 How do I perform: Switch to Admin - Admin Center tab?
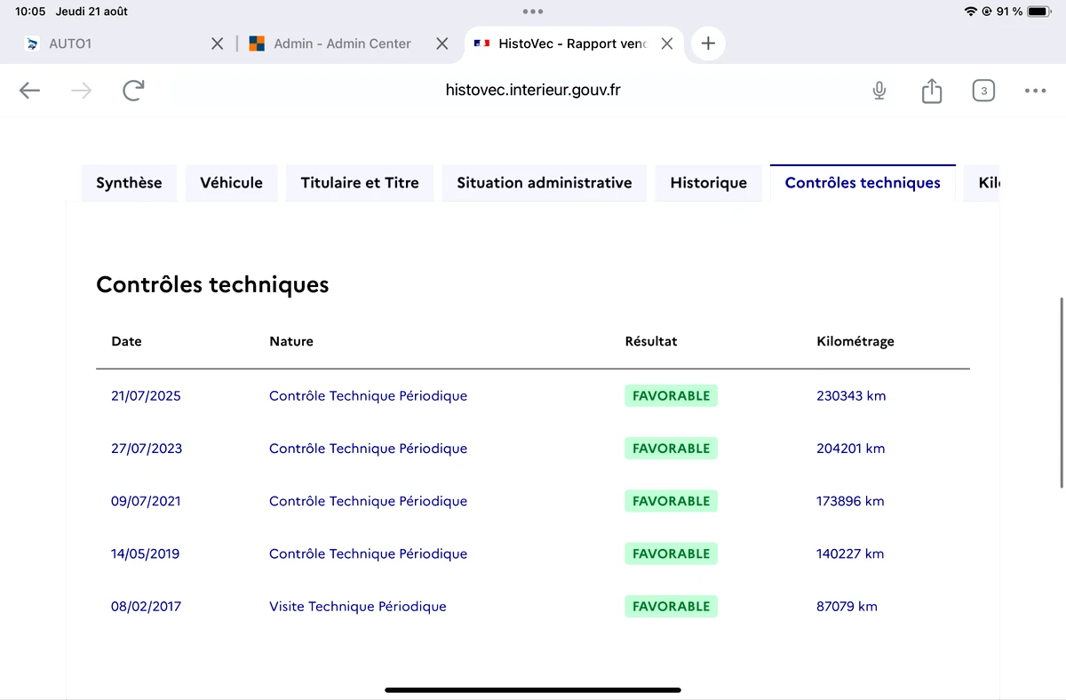(x=342, y=44)
